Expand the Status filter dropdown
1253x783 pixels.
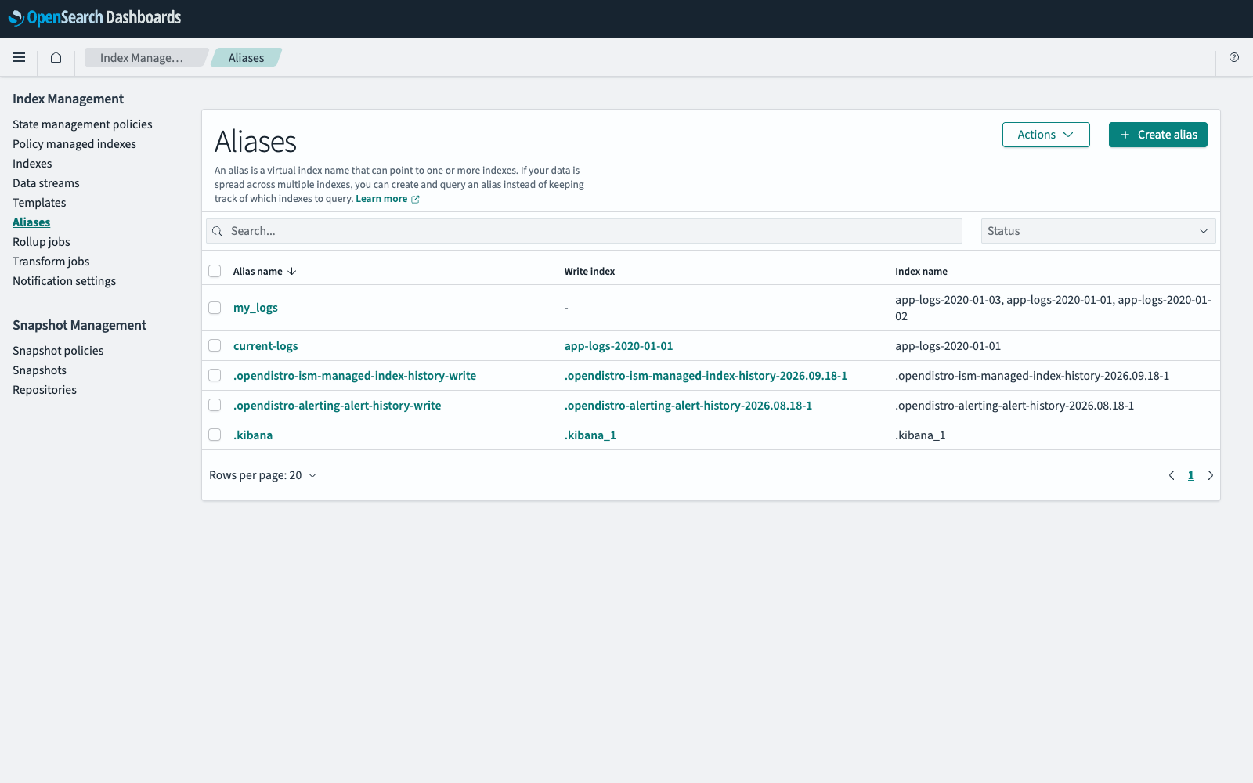(x=1098, y=231)
